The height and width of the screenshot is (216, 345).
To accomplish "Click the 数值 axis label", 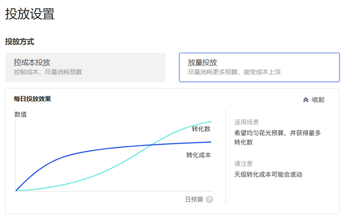I will point(20,114).
